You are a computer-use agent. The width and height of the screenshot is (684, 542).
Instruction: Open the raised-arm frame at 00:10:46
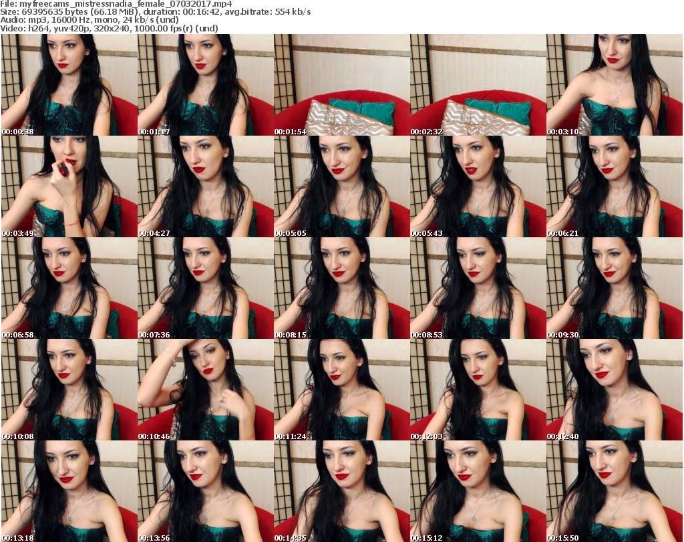click(206, 390)
